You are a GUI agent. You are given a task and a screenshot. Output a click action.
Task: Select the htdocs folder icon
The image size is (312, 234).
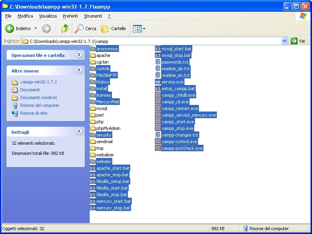click(93, 82)
